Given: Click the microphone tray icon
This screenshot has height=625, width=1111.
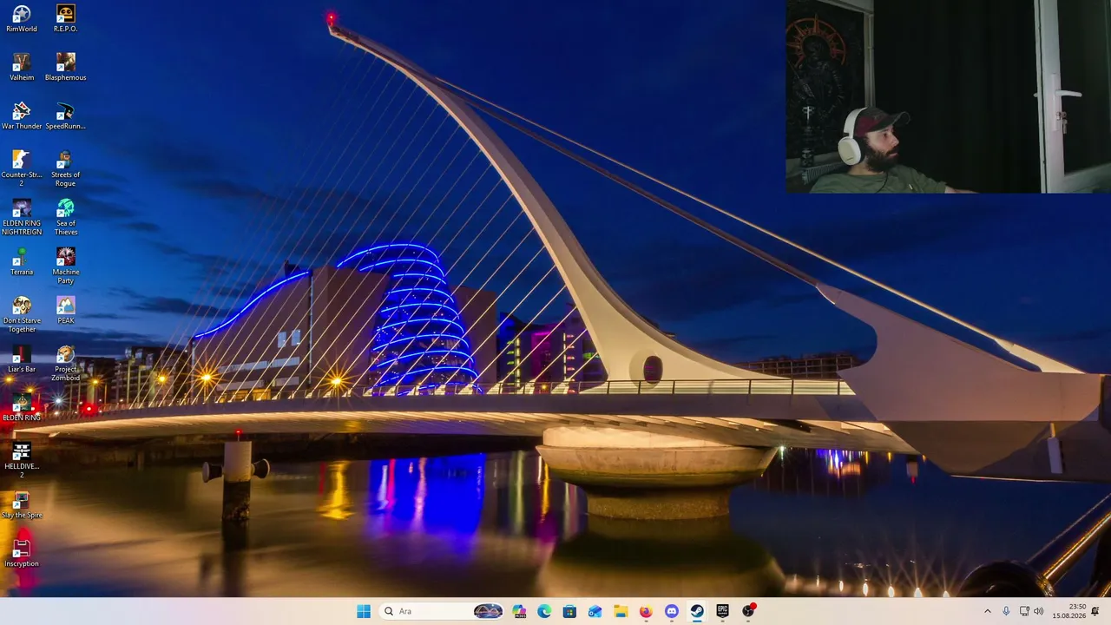Looking at the screenshot, I should pos(1006,611).
